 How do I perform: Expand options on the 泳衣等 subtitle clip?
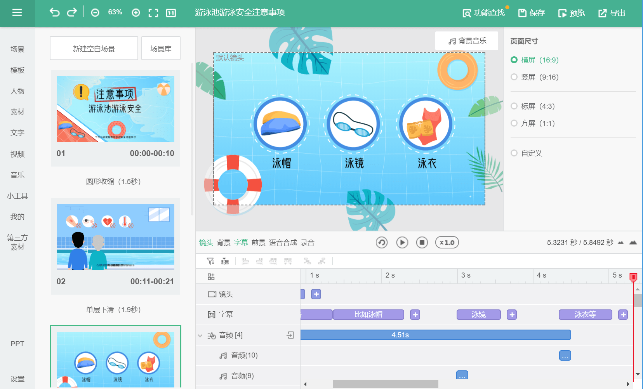(623, 315)
